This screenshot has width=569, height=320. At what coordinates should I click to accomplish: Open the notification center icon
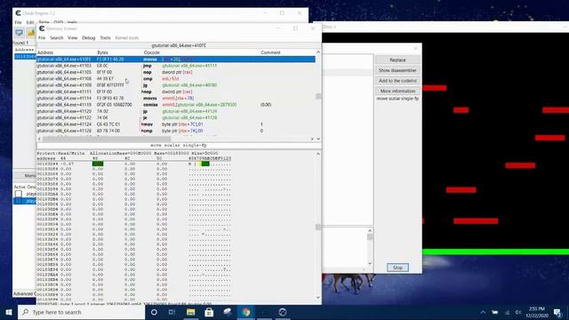point(557,312)
